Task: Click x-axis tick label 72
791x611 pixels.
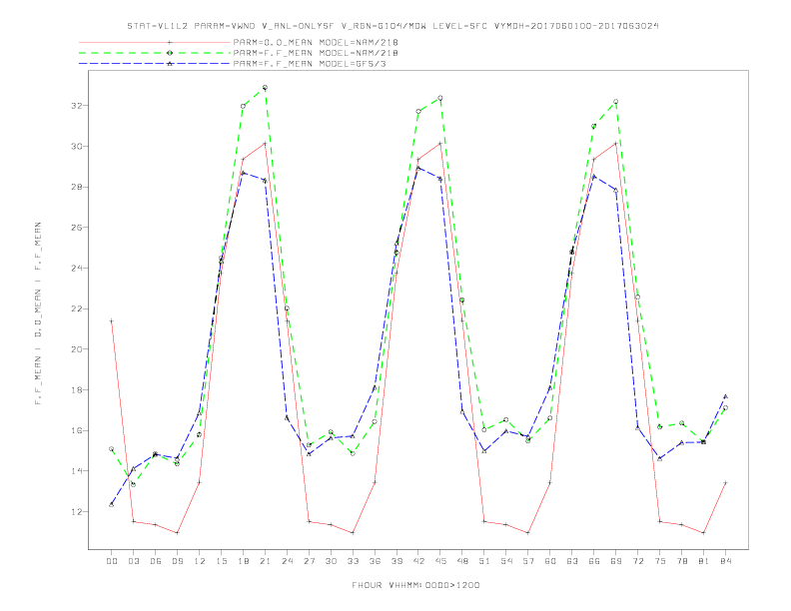Action: click(x=638, y=561)
